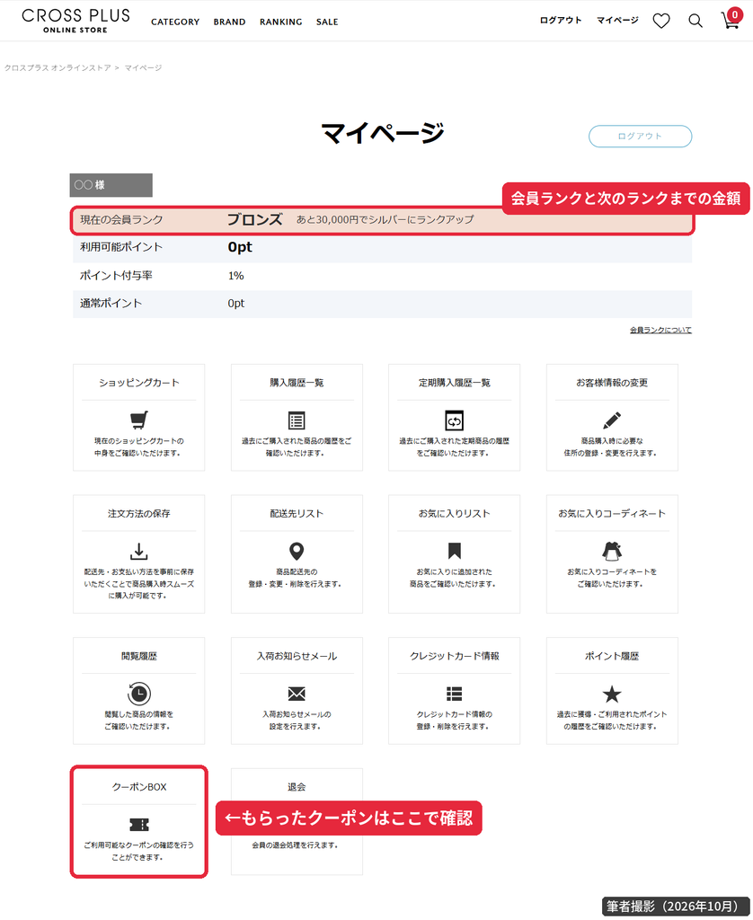Image resolution: width=753 pixels, height=920 pixels.
Task: Open the 閲覧履歴 card title
Action: [139, 656]
